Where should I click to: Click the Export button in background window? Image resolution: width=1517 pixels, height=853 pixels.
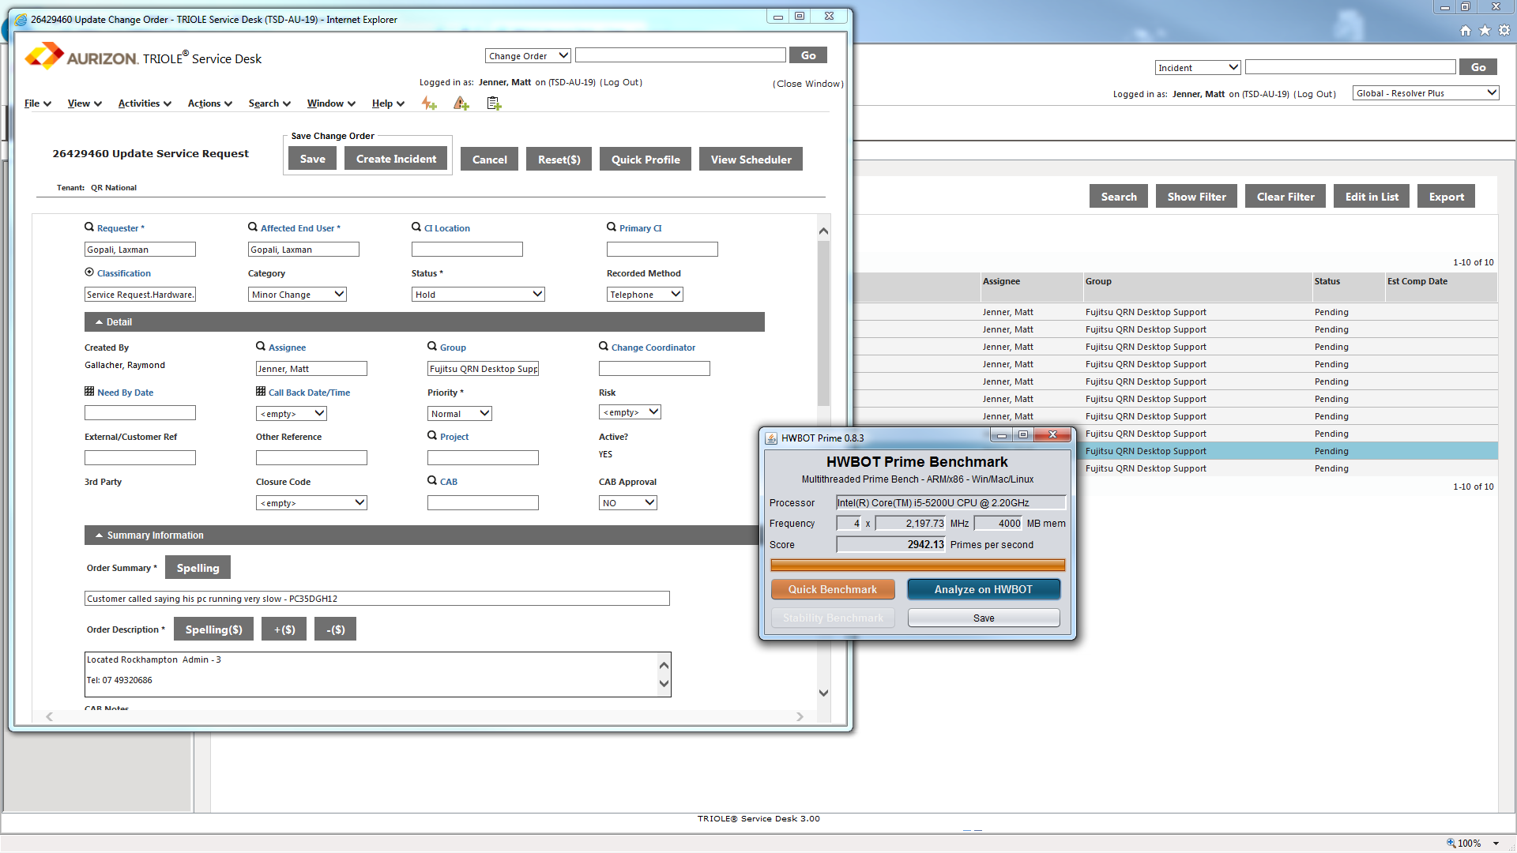pyautogui.click(x=1447, y=197)
